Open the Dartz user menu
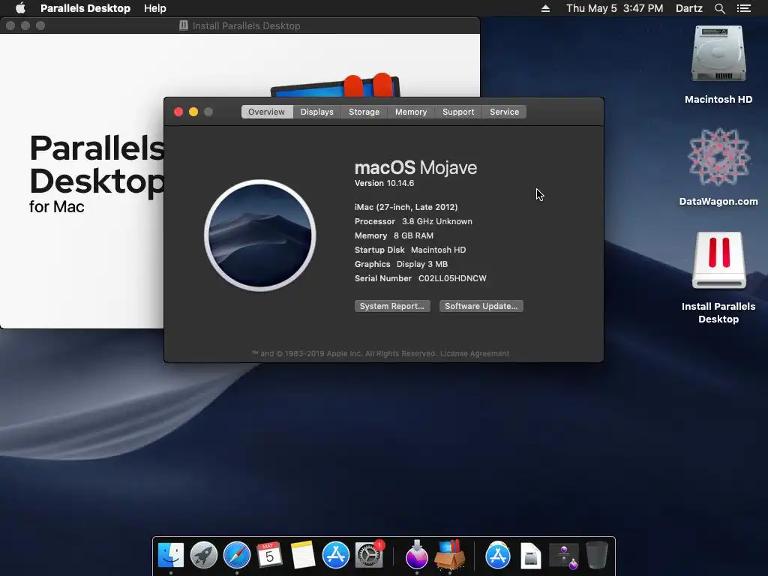768x576 pixels. 688,8
